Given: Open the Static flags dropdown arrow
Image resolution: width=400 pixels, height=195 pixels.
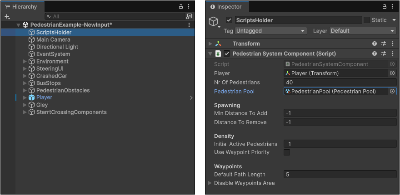Looking at the screenshot, I should point(393,20).
